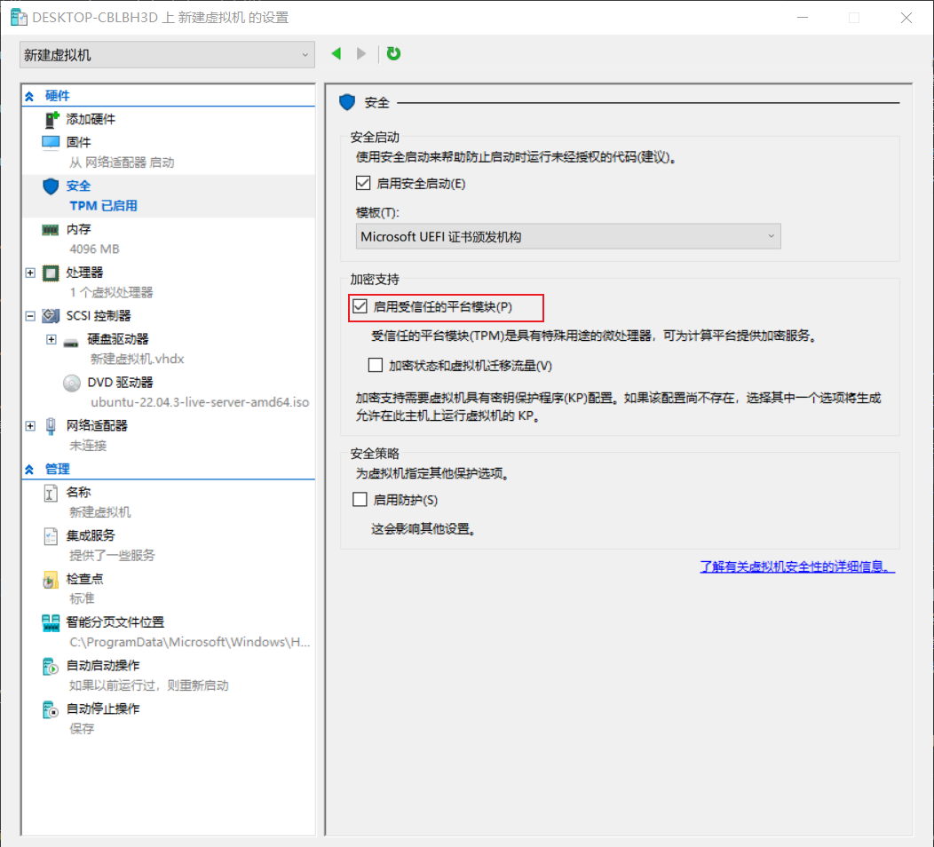Collapse the SCSI 控制器 tree node
The width and height of the screenshot is (934, 847).
click(30, 316)
